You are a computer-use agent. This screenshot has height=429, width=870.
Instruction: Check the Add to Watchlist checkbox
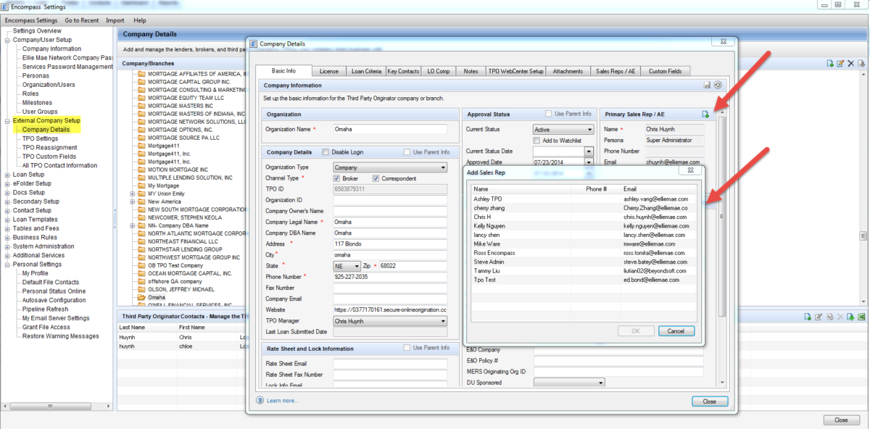point(536,140)
